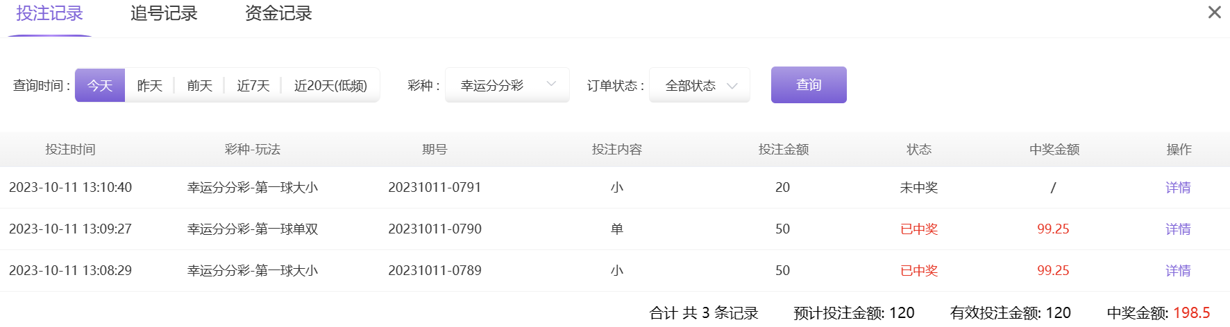The width and height of the screenshot is (1230, 327).
Task: Select the 前天 time filter
Action: pyautogui.click(x=200, y=85)
